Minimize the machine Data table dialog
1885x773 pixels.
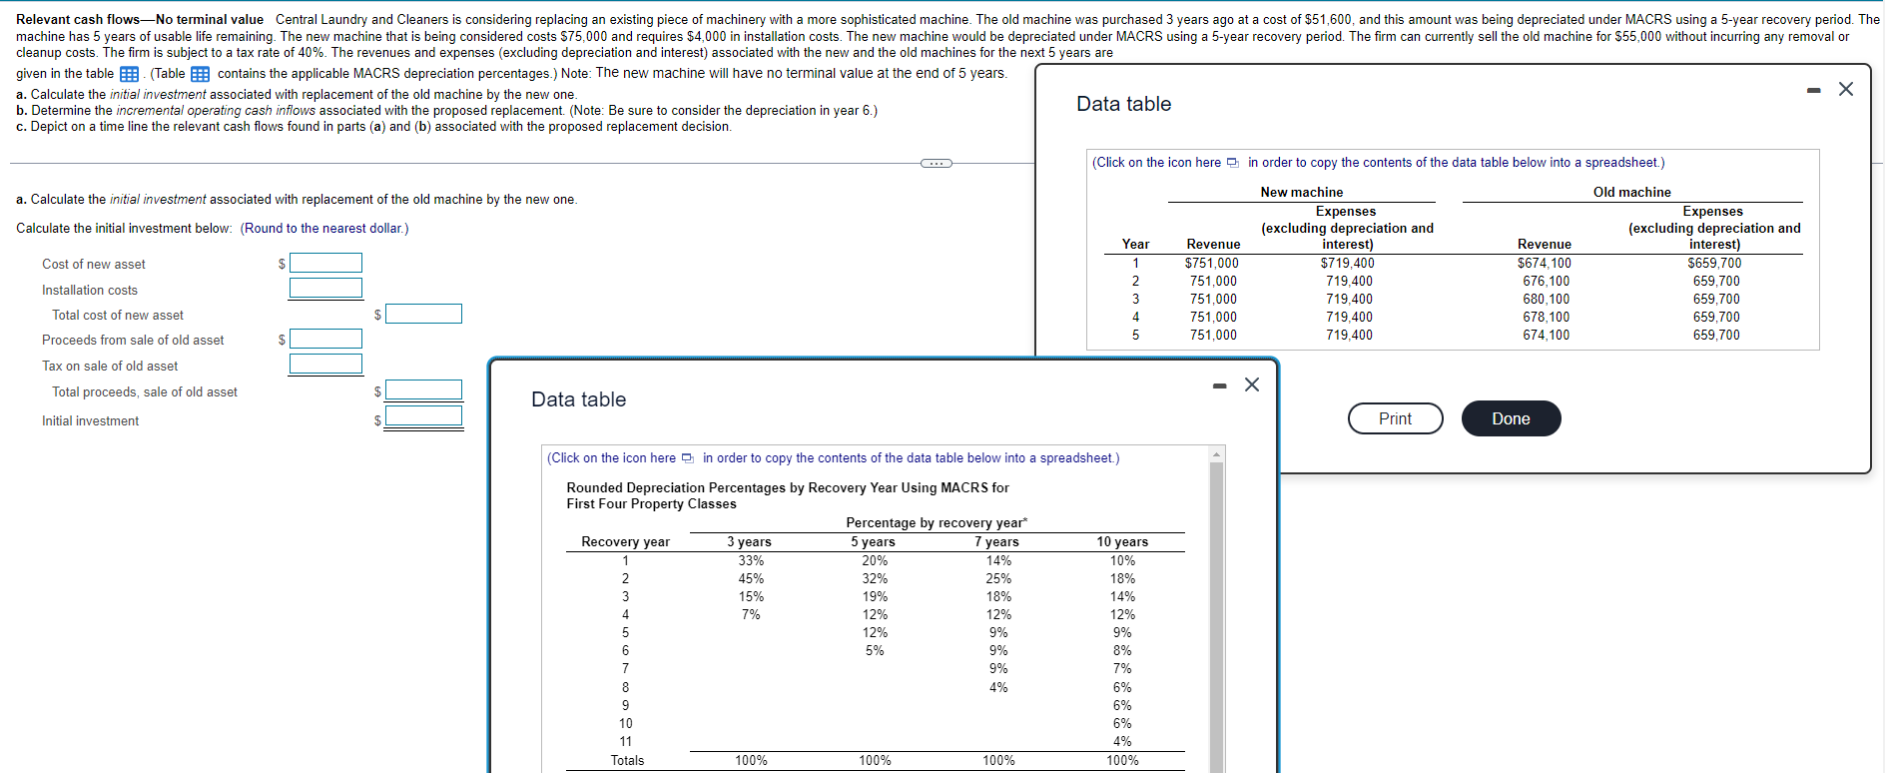pyautogui.click(x=1814, y=90)
